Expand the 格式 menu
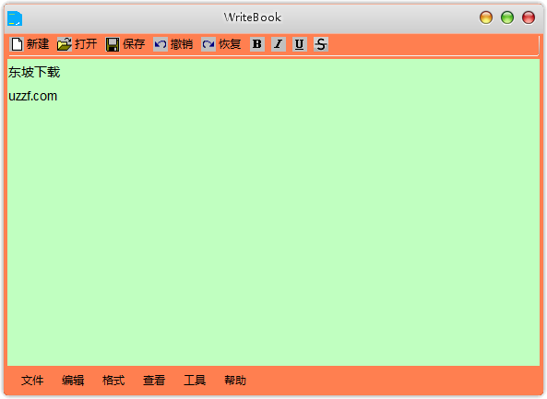 [x=113, y=381]
